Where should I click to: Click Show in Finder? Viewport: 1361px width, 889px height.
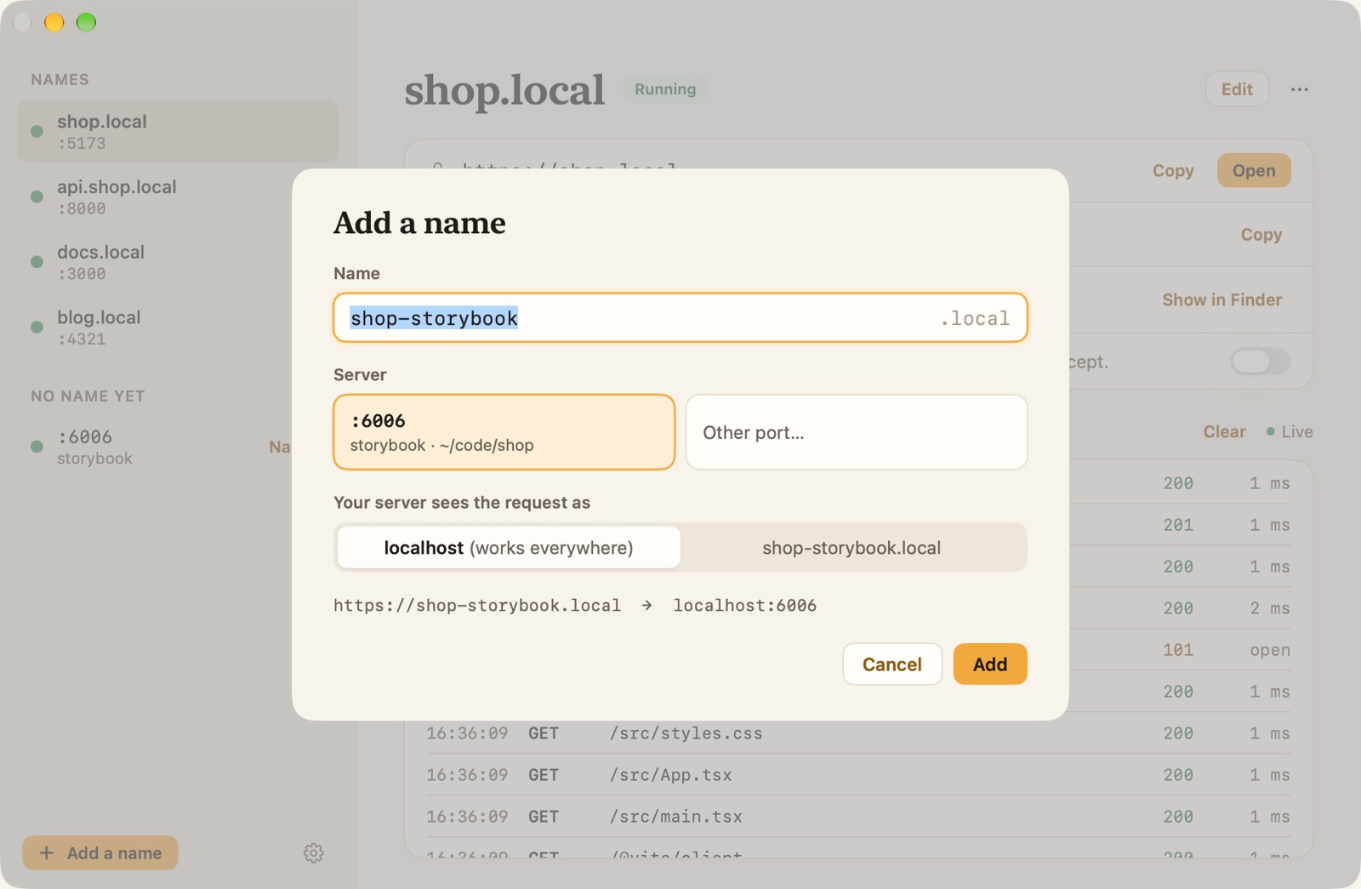[1221, 299]
